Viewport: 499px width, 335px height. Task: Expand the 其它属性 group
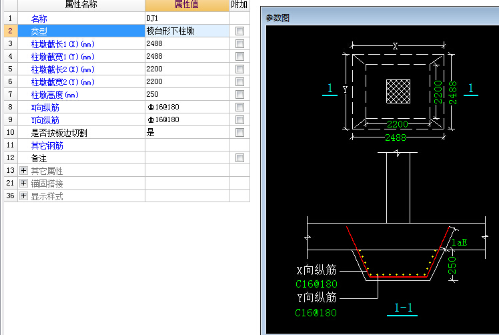[23, 171]
